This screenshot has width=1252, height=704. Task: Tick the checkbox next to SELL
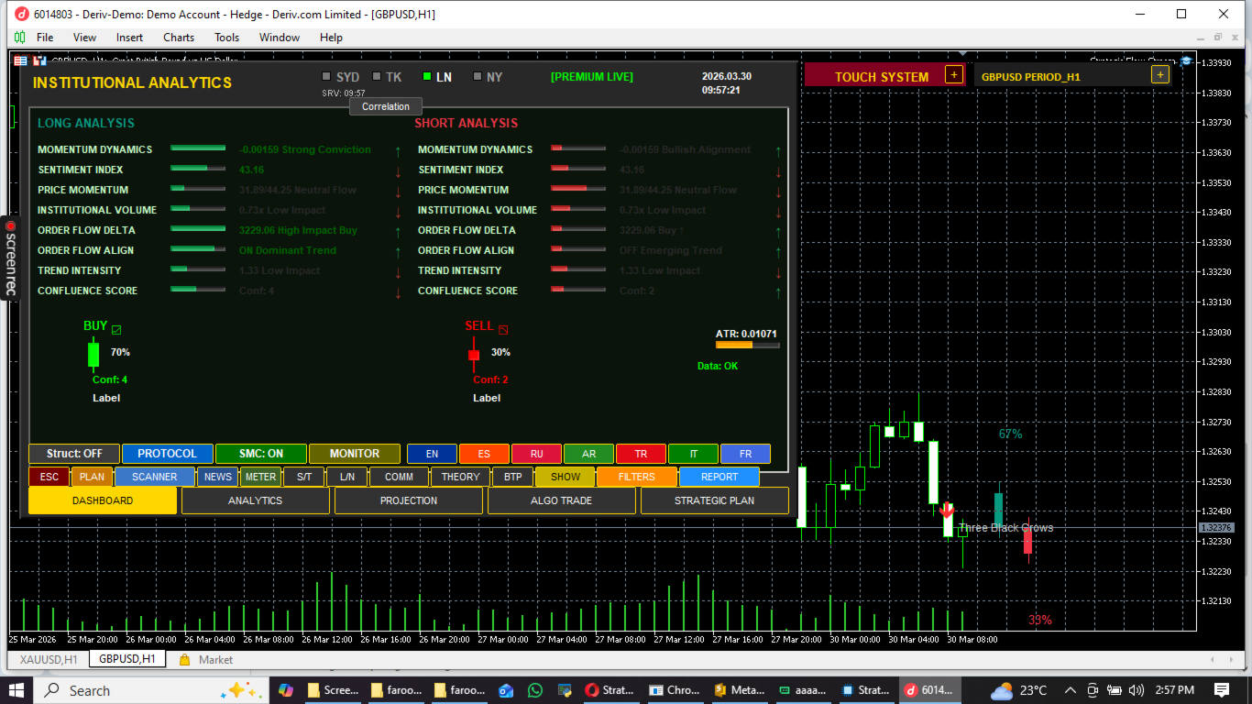(x=503, y=329)
